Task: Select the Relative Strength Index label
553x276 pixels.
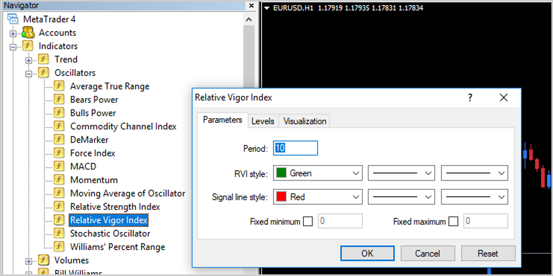Action: pos(115,206)
